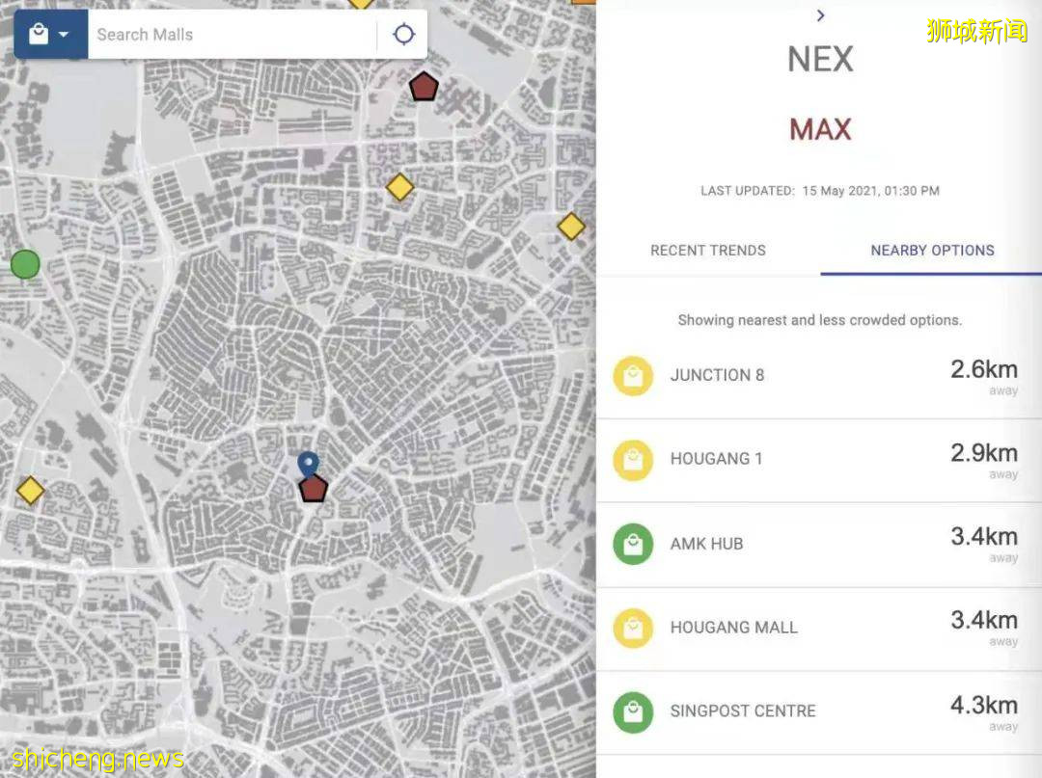
Task: Switch to the Recent Trends tab
Action: [708, 251]
